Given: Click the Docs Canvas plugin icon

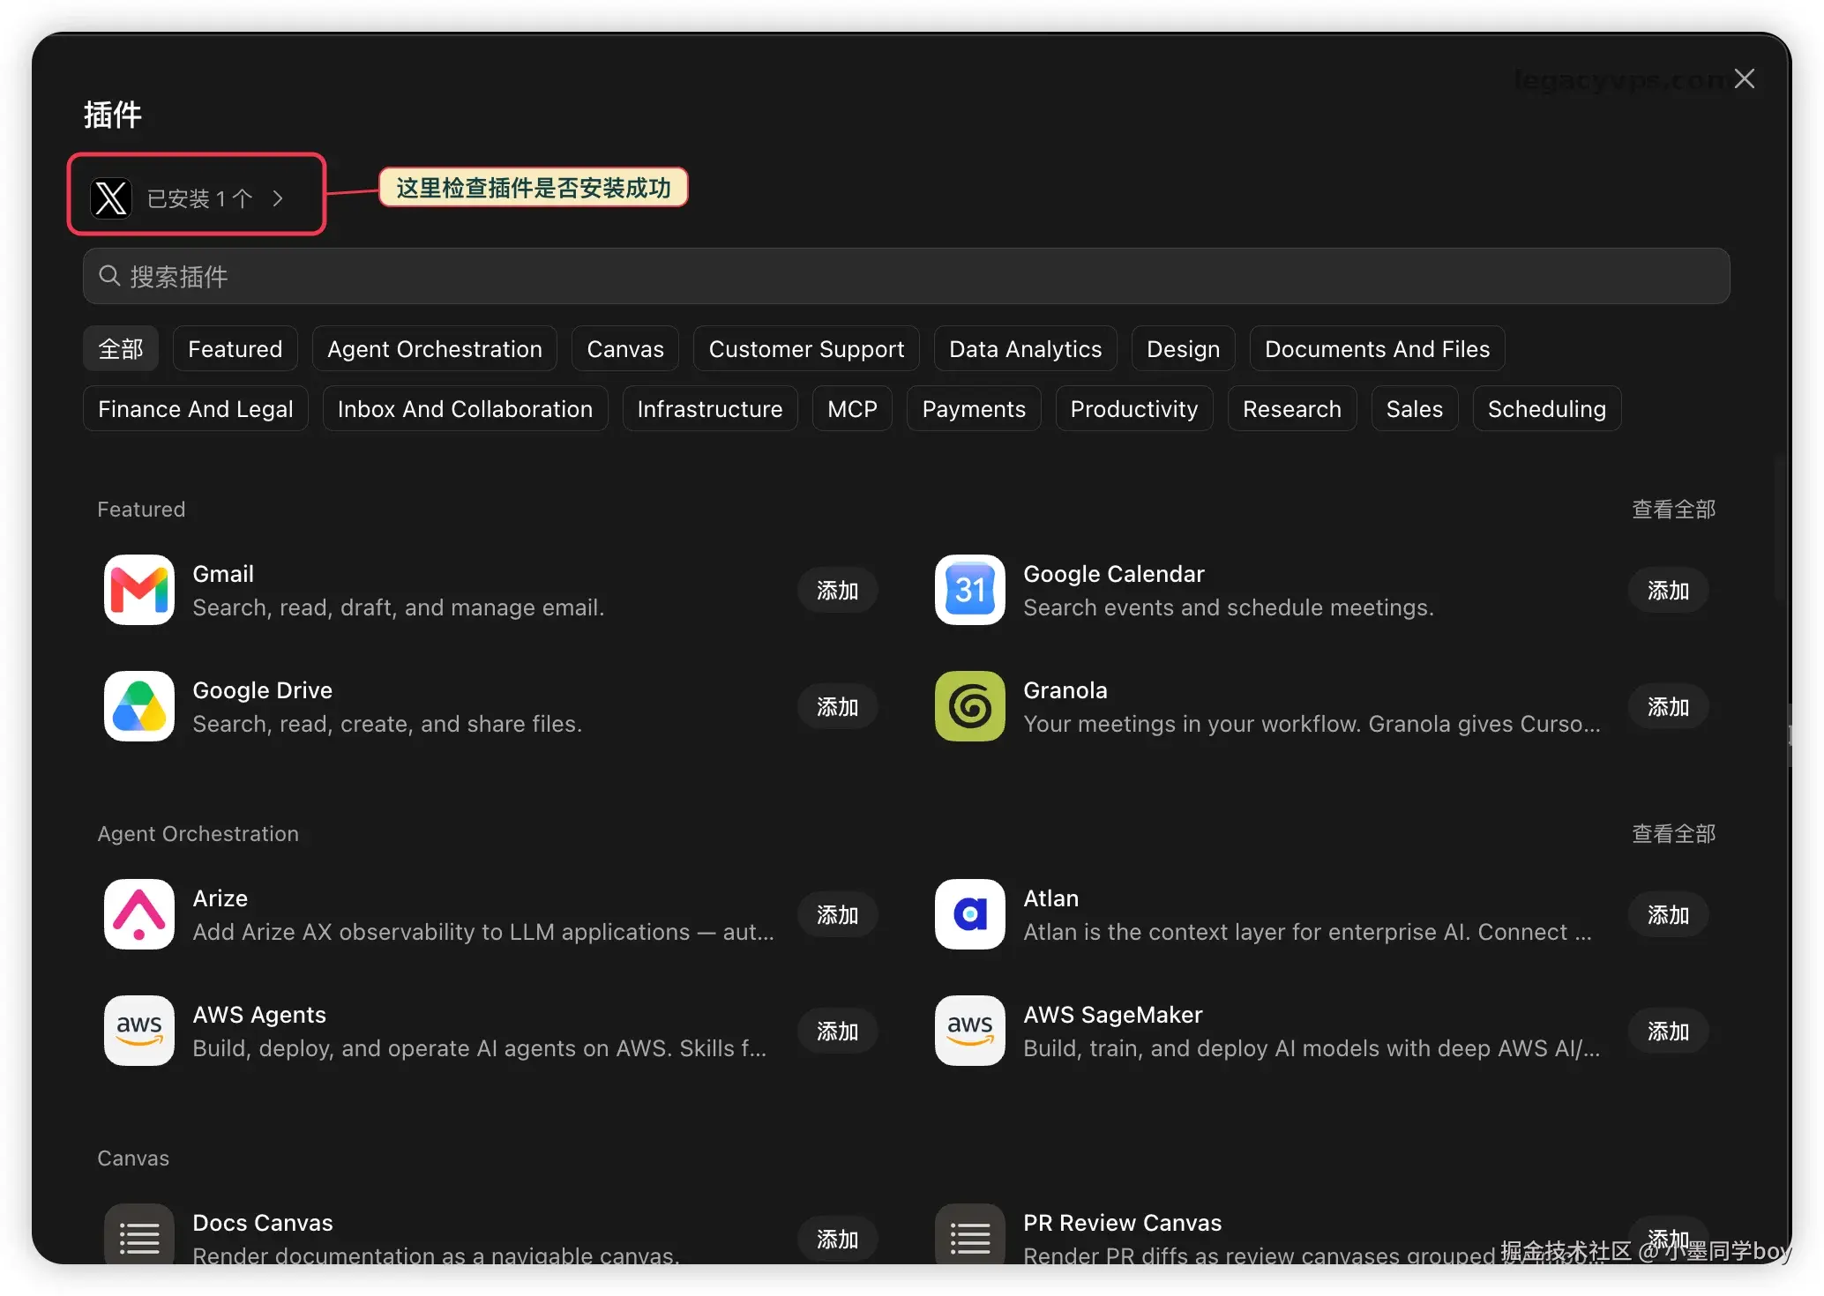Looking at the screenshot, I should click(139, 1234).
